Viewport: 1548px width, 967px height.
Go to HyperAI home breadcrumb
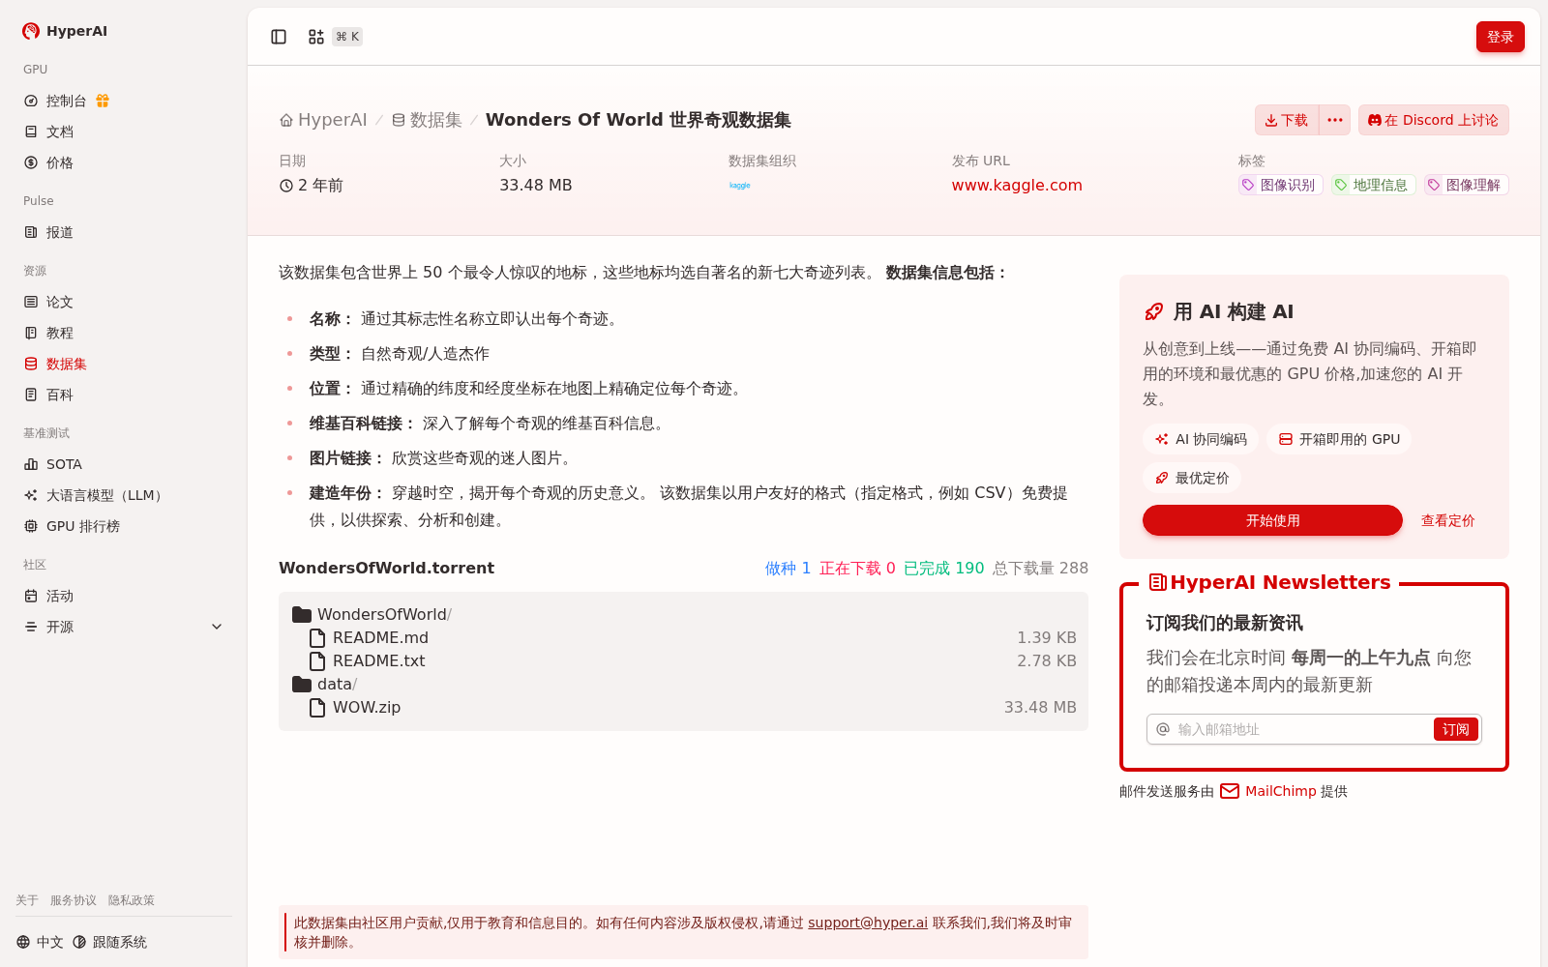point(323,120)
